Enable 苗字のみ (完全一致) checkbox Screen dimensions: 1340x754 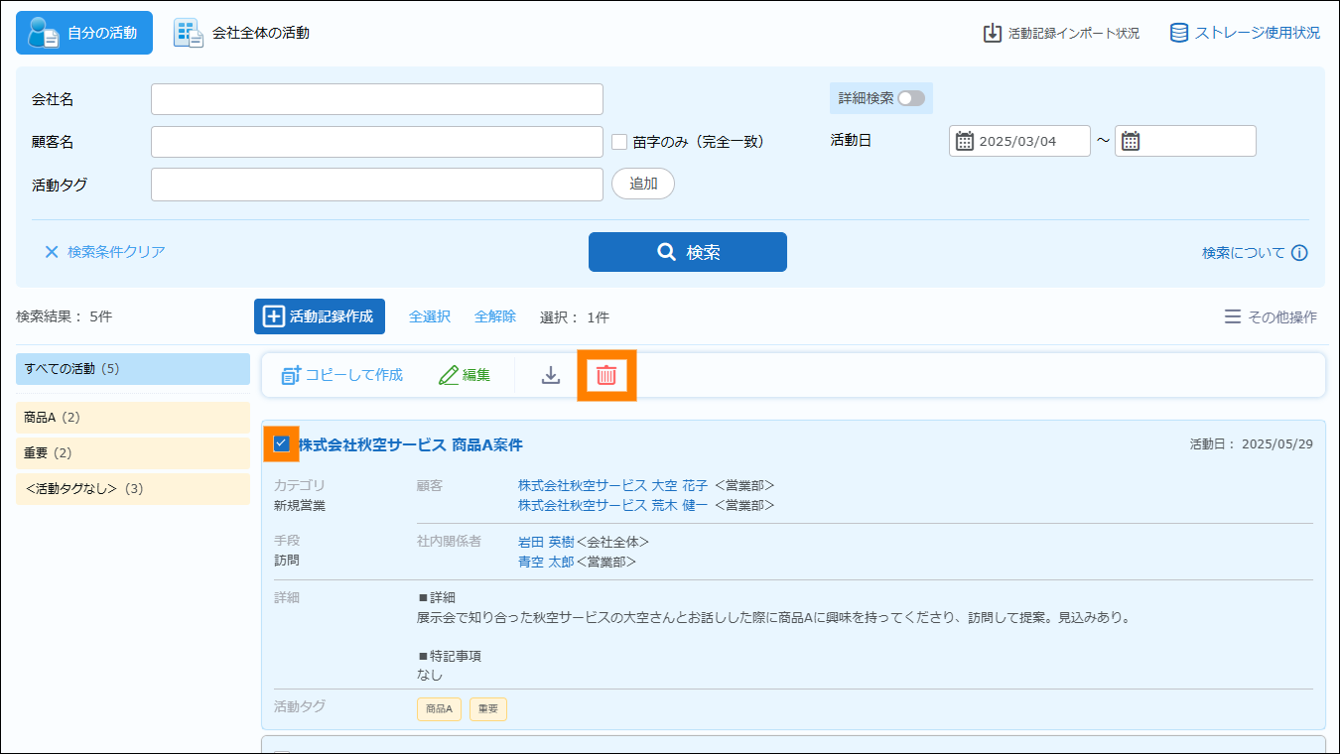tap(619, 142)
